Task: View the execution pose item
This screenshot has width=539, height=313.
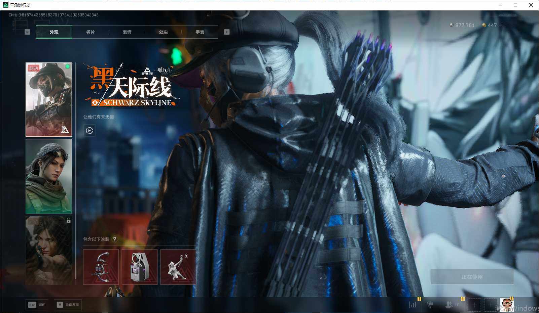Action: [x=178, y=267]
